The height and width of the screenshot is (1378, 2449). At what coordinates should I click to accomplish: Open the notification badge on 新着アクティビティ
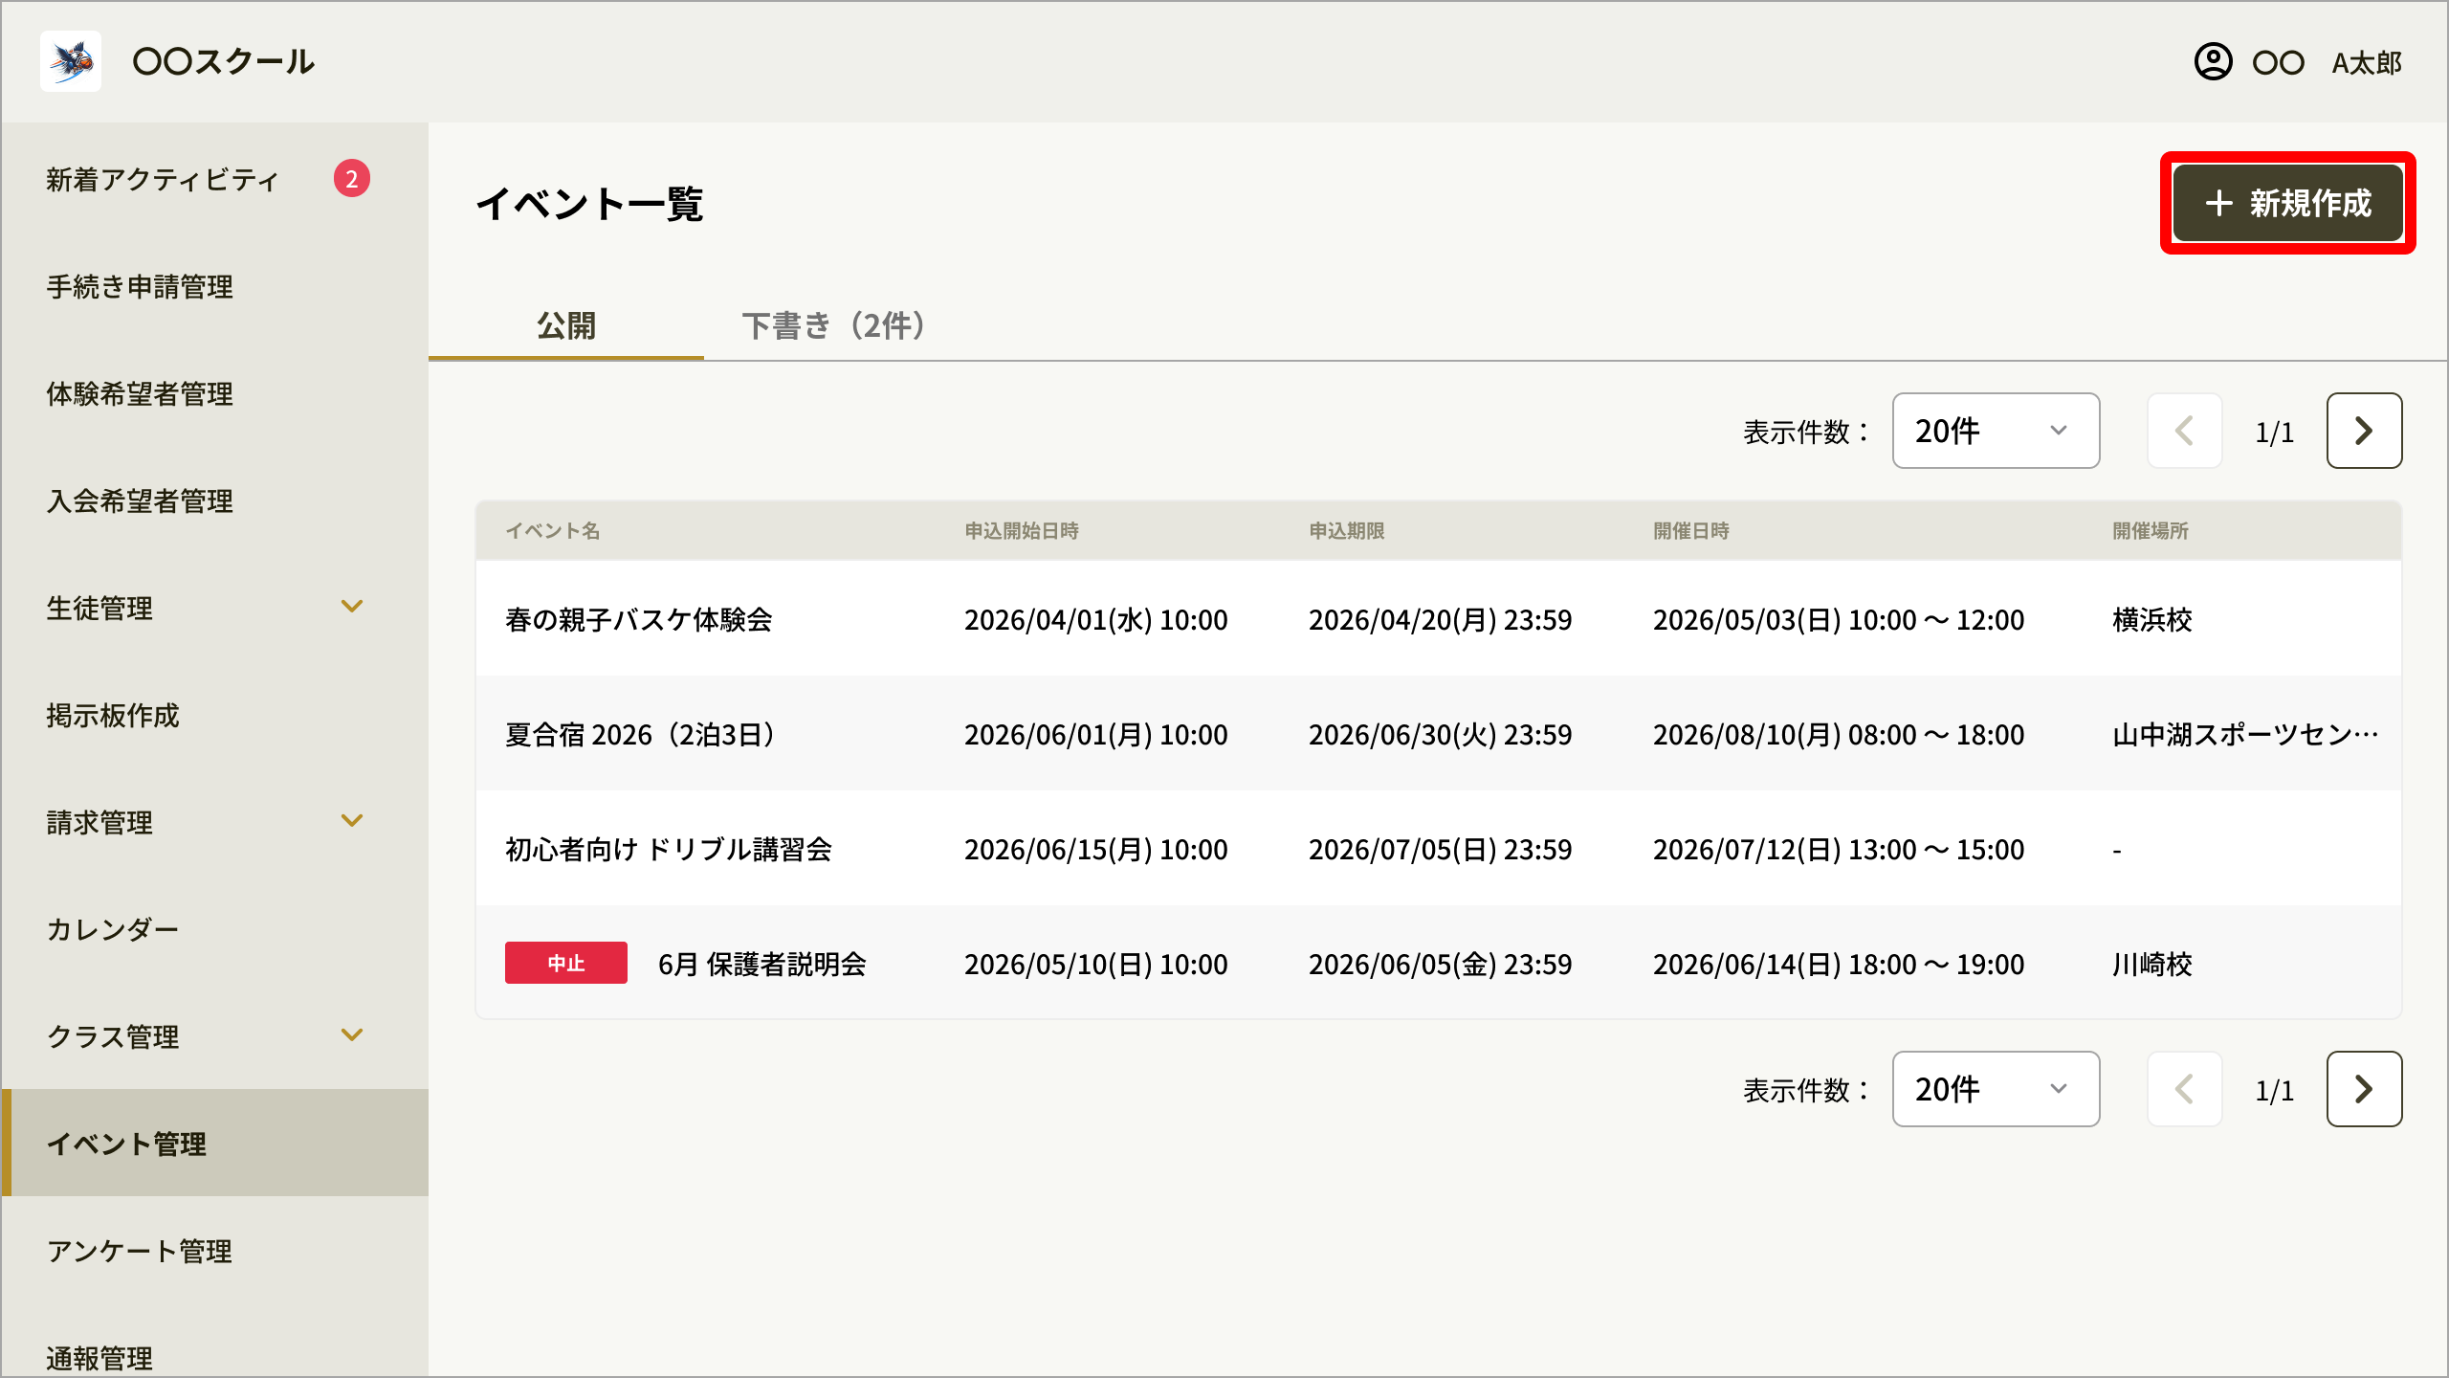coord(352,179)
